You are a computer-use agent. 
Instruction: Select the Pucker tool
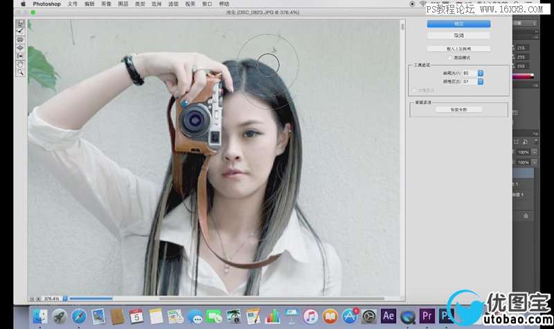(x=20, y=39)
